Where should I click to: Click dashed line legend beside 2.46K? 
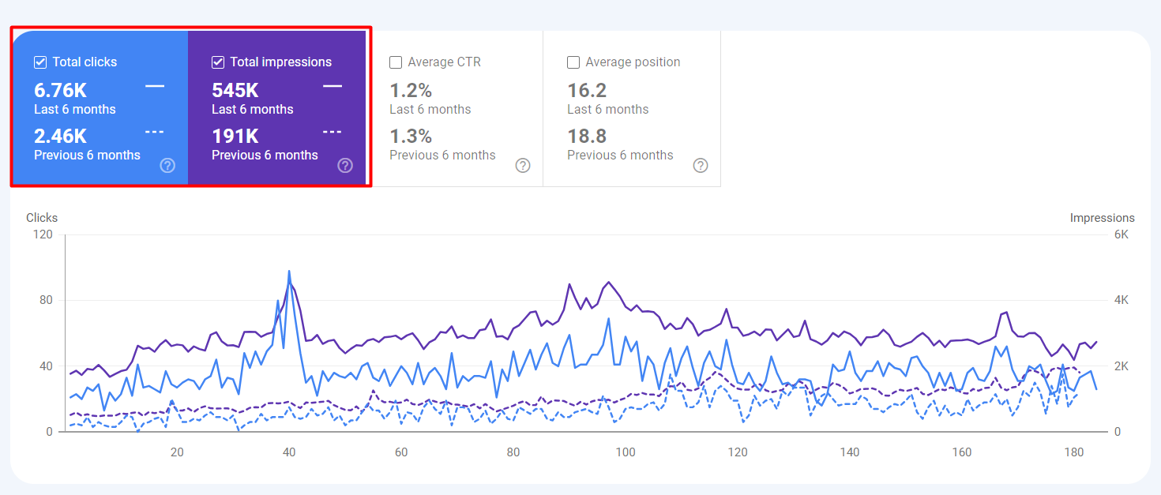click(x=155, y=132)
